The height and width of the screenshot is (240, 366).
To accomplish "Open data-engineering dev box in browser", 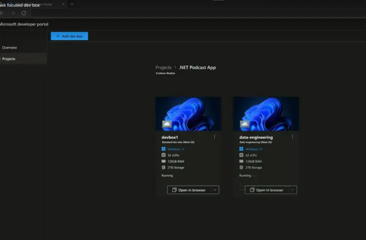I will pos(267,190).
